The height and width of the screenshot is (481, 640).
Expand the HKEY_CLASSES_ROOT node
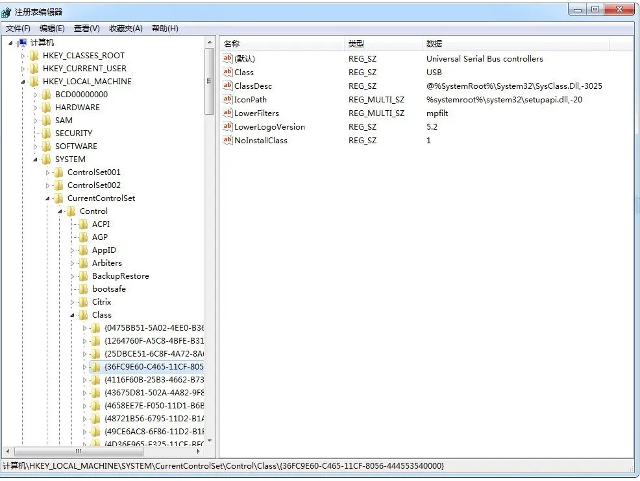tap(23, 56)
